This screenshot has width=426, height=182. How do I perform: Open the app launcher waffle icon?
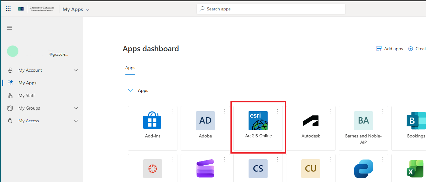click(x=8, y=9)
